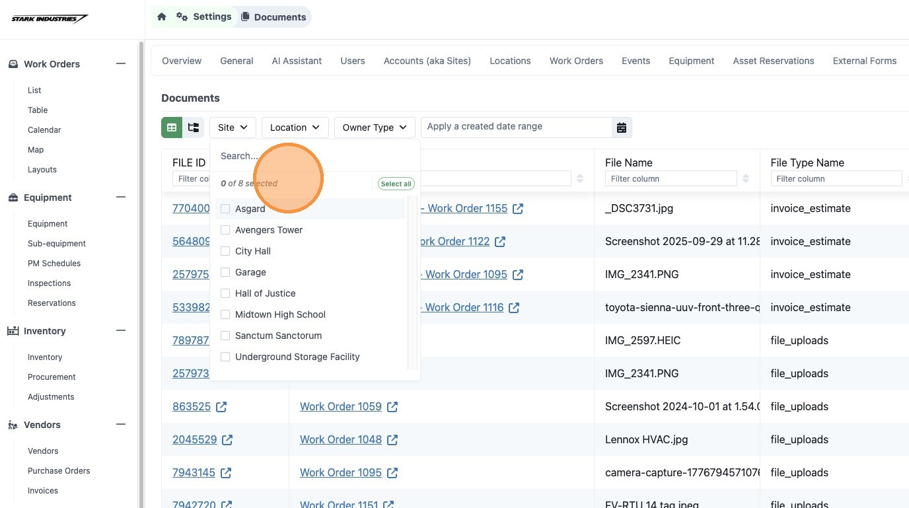This screenshot has height=508, width=909.
Task: Open the Location filter dropdown
Action: click(x=295, y=127)
